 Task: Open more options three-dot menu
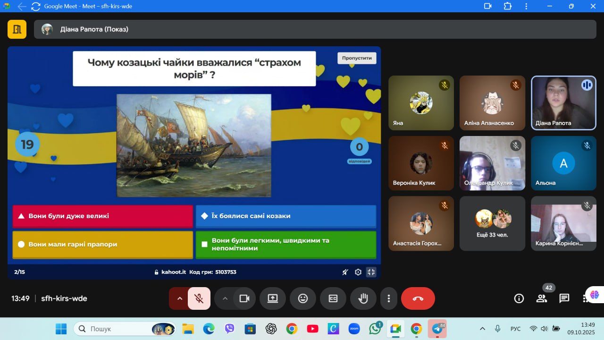[x=388, y=298]
